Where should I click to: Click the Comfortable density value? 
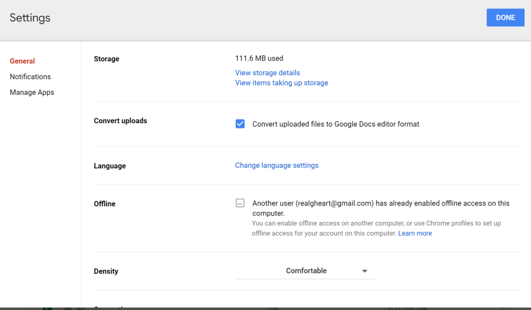click(x=306, y=271)
